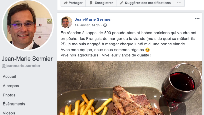The image size is (204, 115).
Task: Click the Suggérer des modifications button
Action: click(145, 3)
